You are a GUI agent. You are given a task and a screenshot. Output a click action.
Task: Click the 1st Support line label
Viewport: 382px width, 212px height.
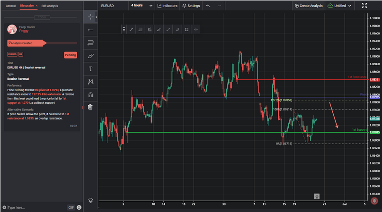(x=359, y=130)
